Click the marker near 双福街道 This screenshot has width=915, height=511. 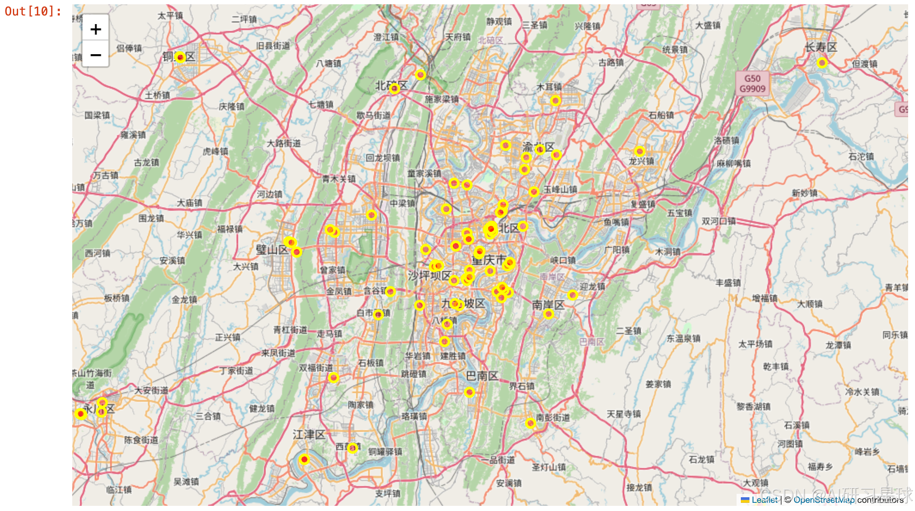pyautogui.click(x=334, y=378)
